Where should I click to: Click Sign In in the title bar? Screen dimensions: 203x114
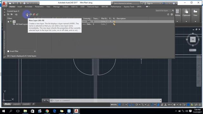[150, 3]
